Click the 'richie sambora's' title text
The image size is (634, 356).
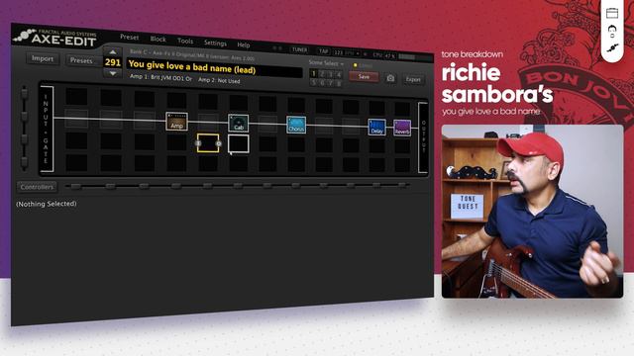tap(497, 83)
